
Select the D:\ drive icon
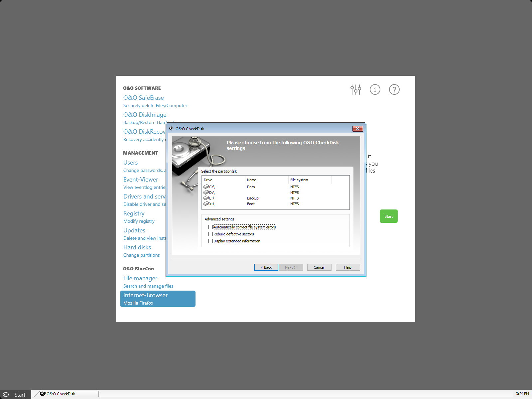[x=206, y=193]
